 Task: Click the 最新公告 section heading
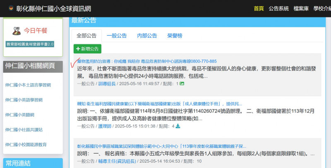pos(84,20)
